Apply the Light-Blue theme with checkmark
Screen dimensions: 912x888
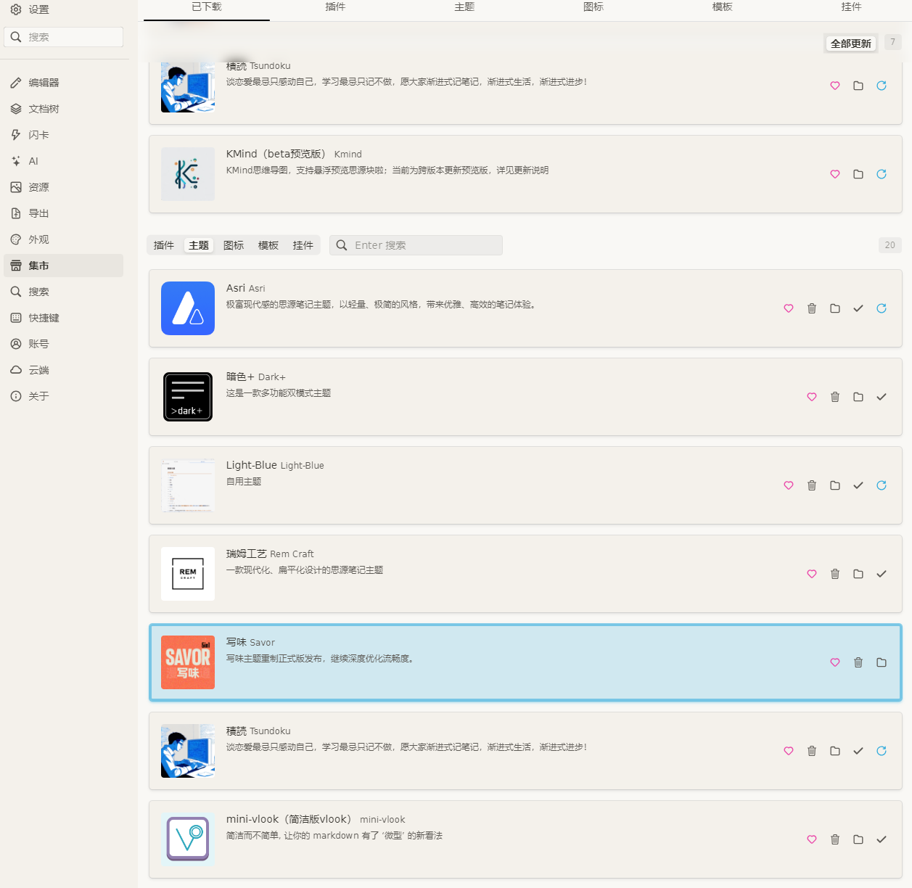pos(858,485)
